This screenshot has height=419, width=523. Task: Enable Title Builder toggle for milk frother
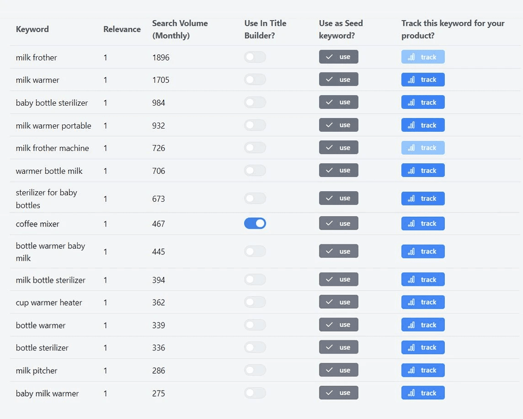255,57
